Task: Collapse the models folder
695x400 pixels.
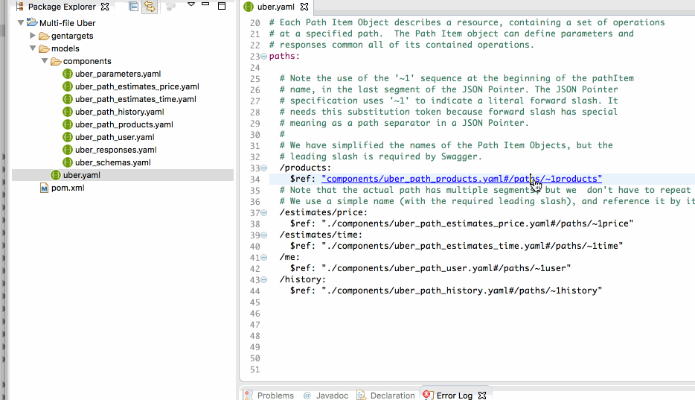Action: [33, 48]
